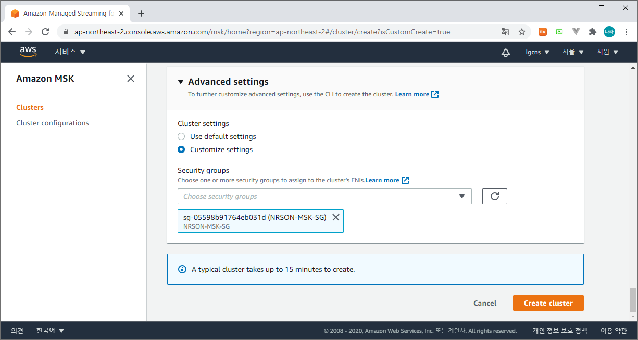Click external link icon beside Security groups Learn more
The width and height of the screenshot is (638, 340).
[x=405, y=180]
